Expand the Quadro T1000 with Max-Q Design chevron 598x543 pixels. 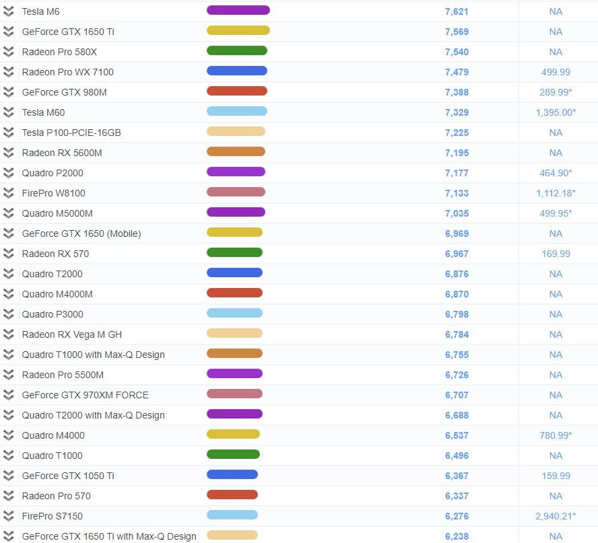(x=8, y=355)
